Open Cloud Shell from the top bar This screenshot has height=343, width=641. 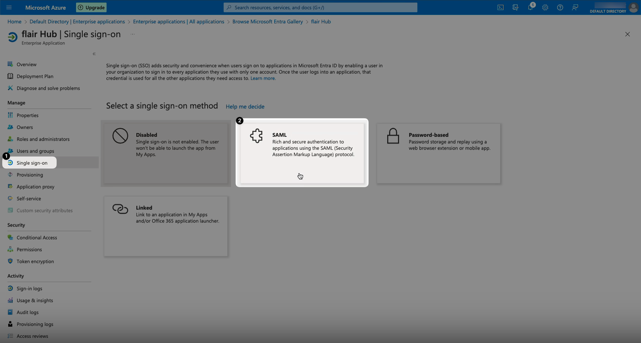coord(501,7)
